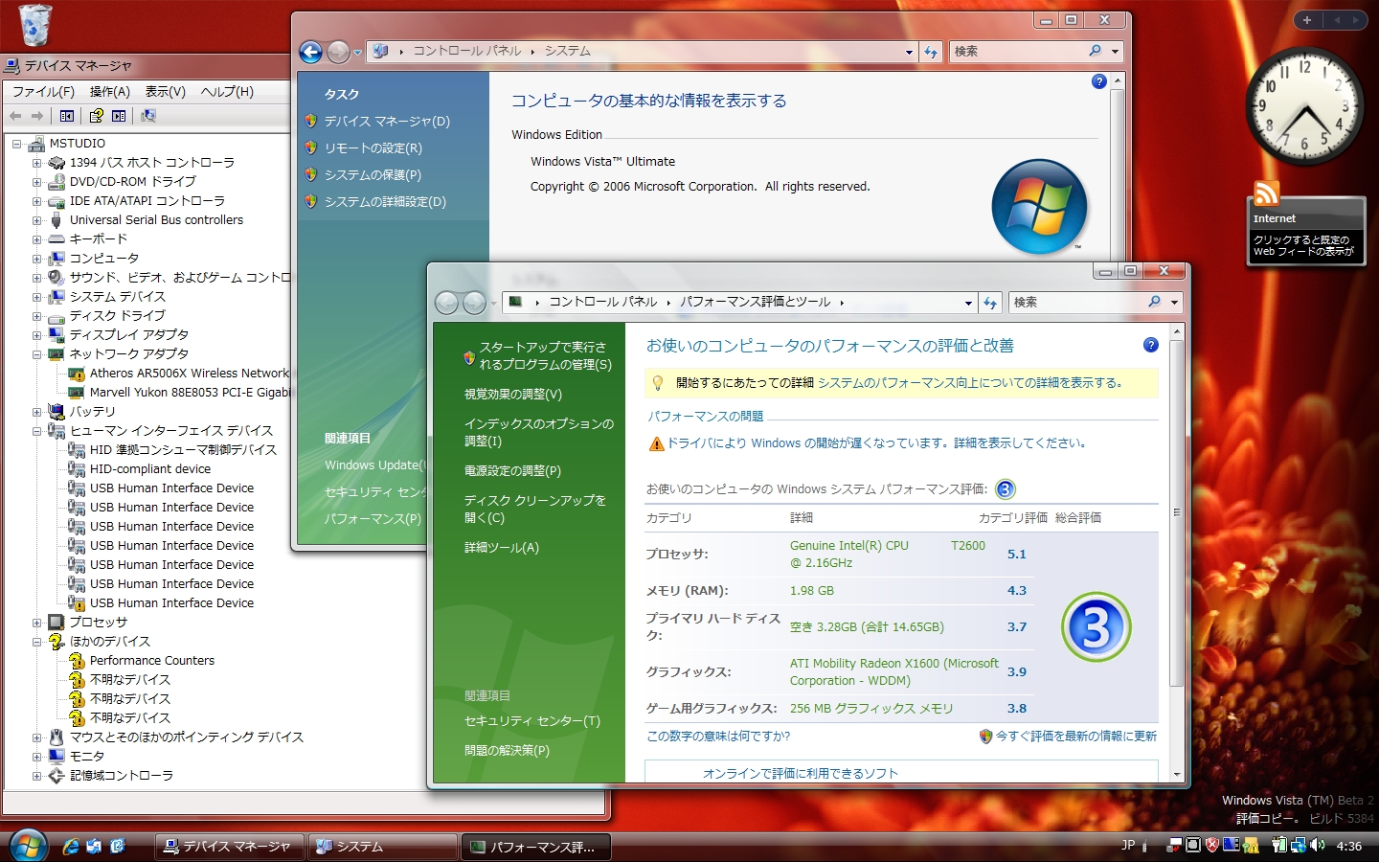Click パフォーマンス評 taskbar button
Screen dimensions: 1379x862
[536, 847]
